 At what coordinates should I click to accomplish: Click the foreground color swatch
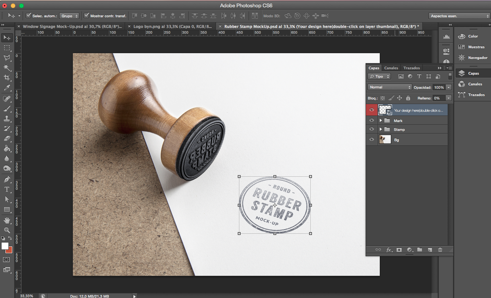click(x=5, y=246)
